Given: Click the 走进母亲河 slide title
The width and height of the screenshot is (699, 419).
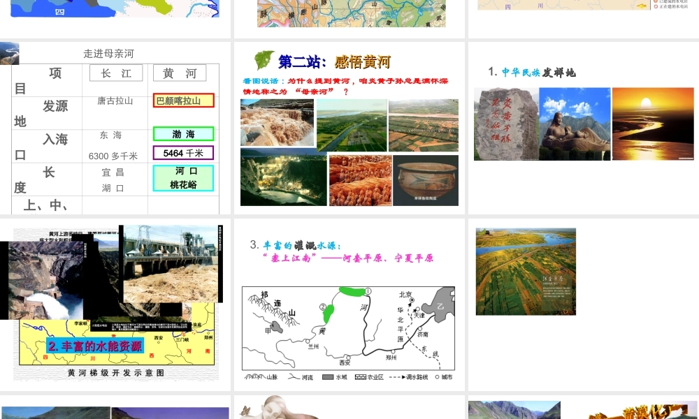Looking at the screenshot, I should pos(108,54).
